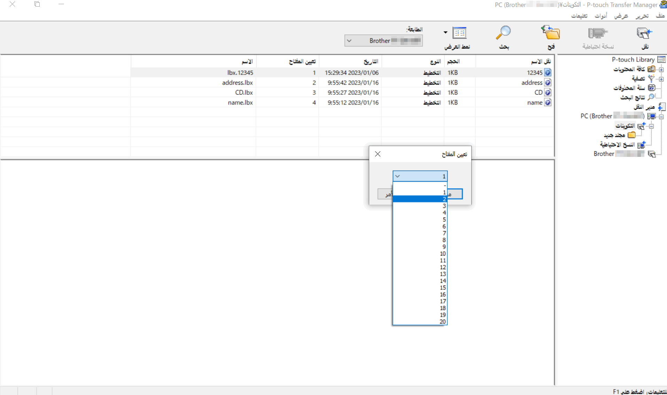
Task: Click the Open (فتح) folder toolbar icon
Action: (x=551, y=33)
